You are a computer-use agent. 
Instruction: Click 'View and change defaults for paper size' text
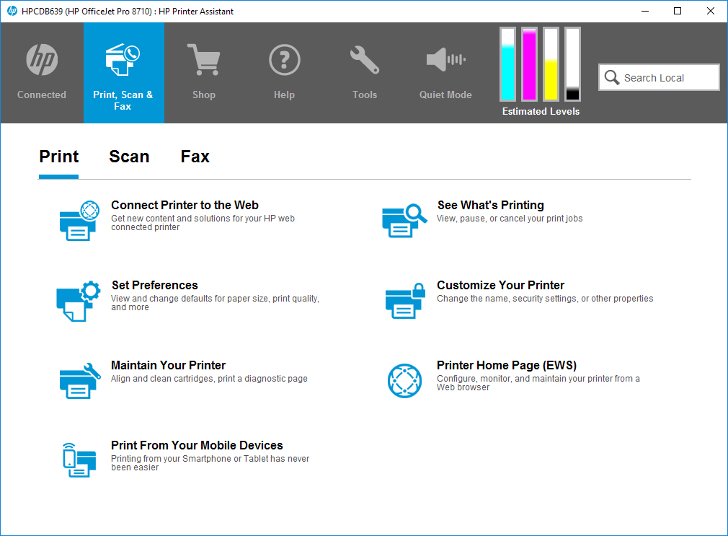tap(215, 303)
